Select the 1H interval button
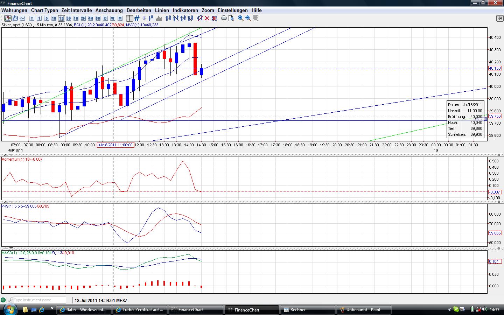Image resolution: width=504 pixels, height=315 pixels. (76, 18)
